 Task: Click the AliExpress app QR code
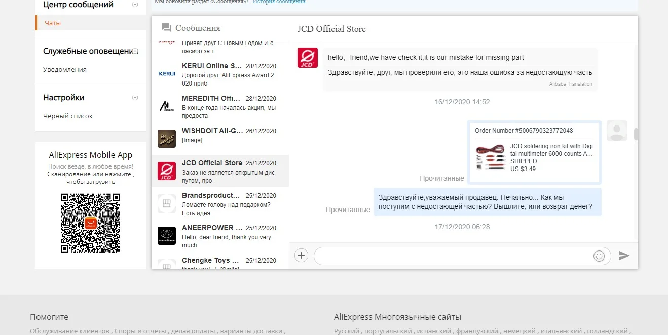[x=91, y=223]
